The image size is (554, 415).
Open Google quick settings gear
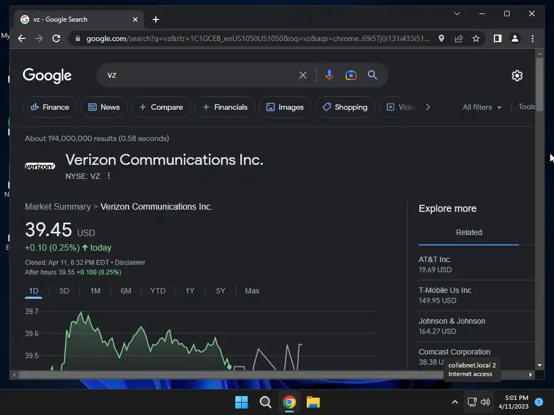point(517,76)
